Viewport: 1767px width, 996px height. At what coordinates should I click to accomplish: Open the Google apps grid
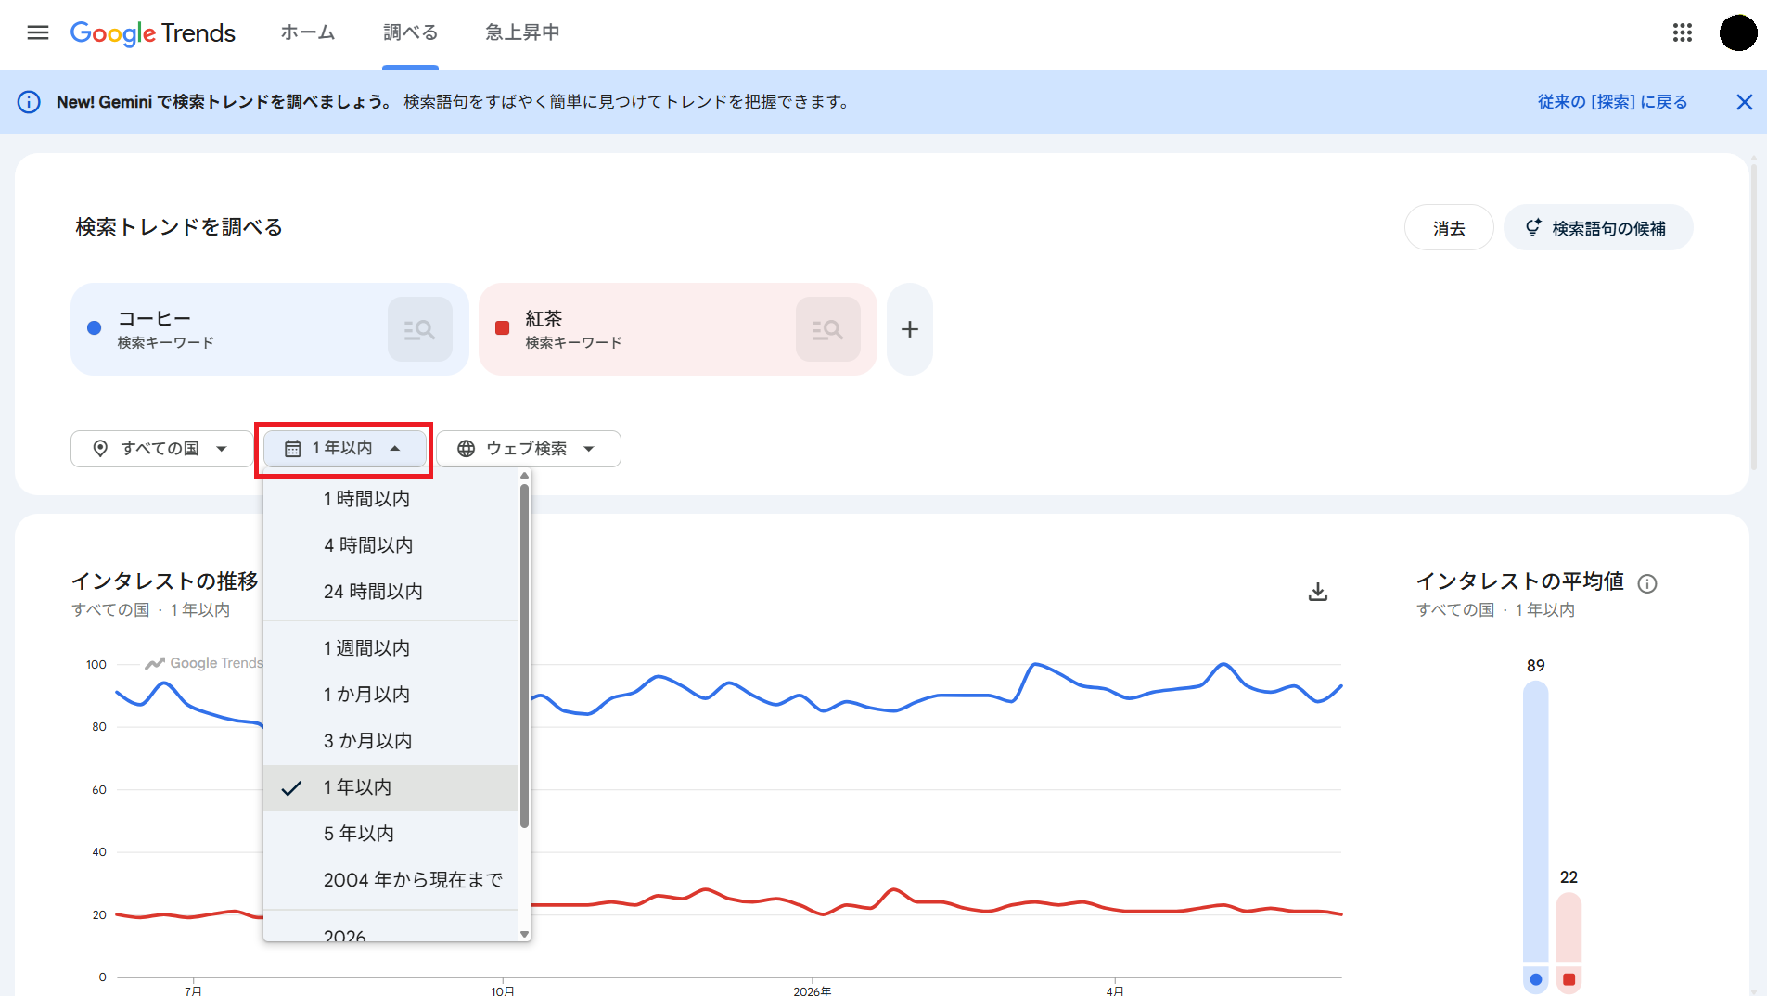(1683, 33)
